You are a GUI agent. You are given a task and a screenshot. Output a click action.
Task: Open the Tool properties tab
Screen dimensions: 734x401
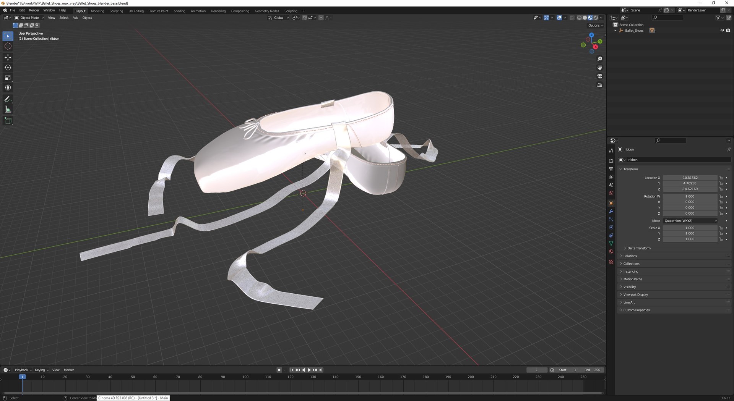[x=611, y=150]
